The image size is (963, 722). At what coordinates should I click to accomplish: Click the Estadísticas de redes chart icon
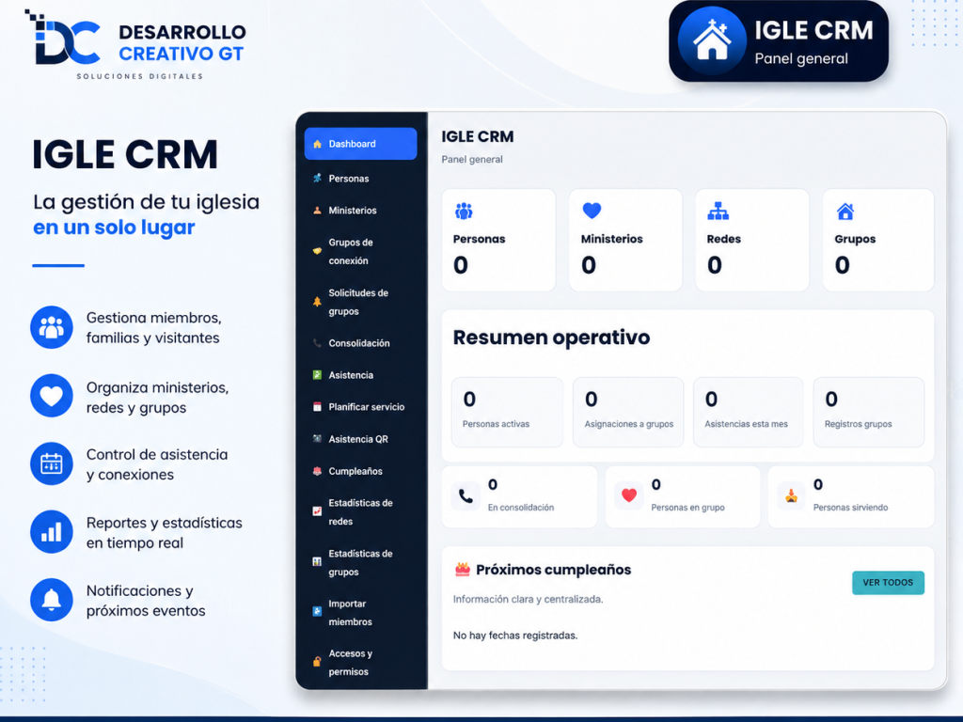317,510
